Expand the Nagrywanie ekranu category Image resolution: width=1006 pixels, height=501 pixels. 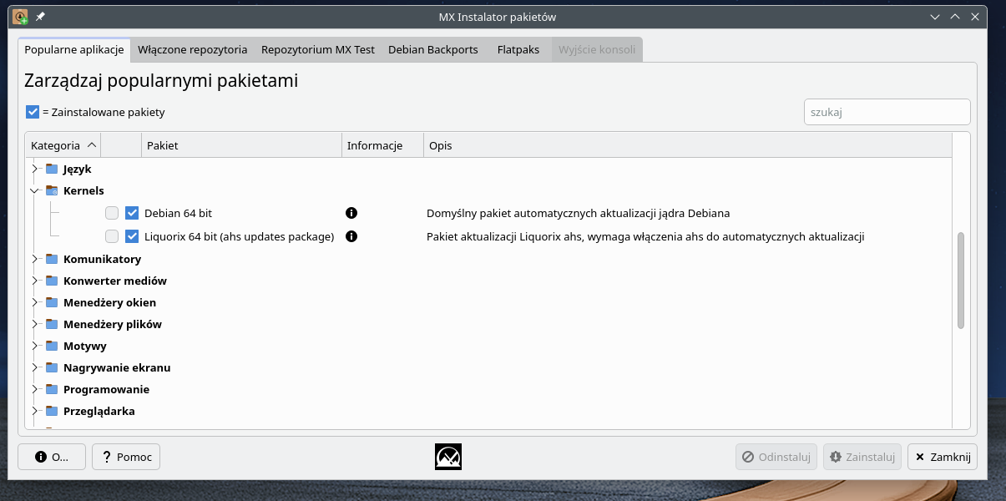pyautogui.click(x=34, y=367)
